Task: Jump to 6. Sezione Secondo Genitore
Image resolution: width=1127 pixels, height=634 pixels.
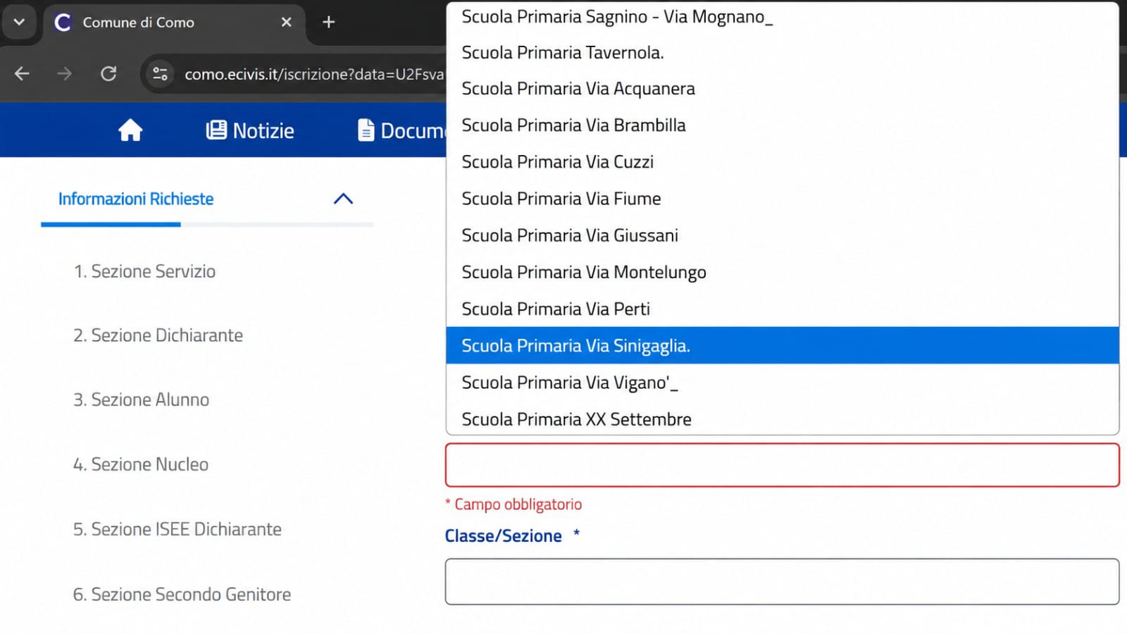Action: point(182,595)
